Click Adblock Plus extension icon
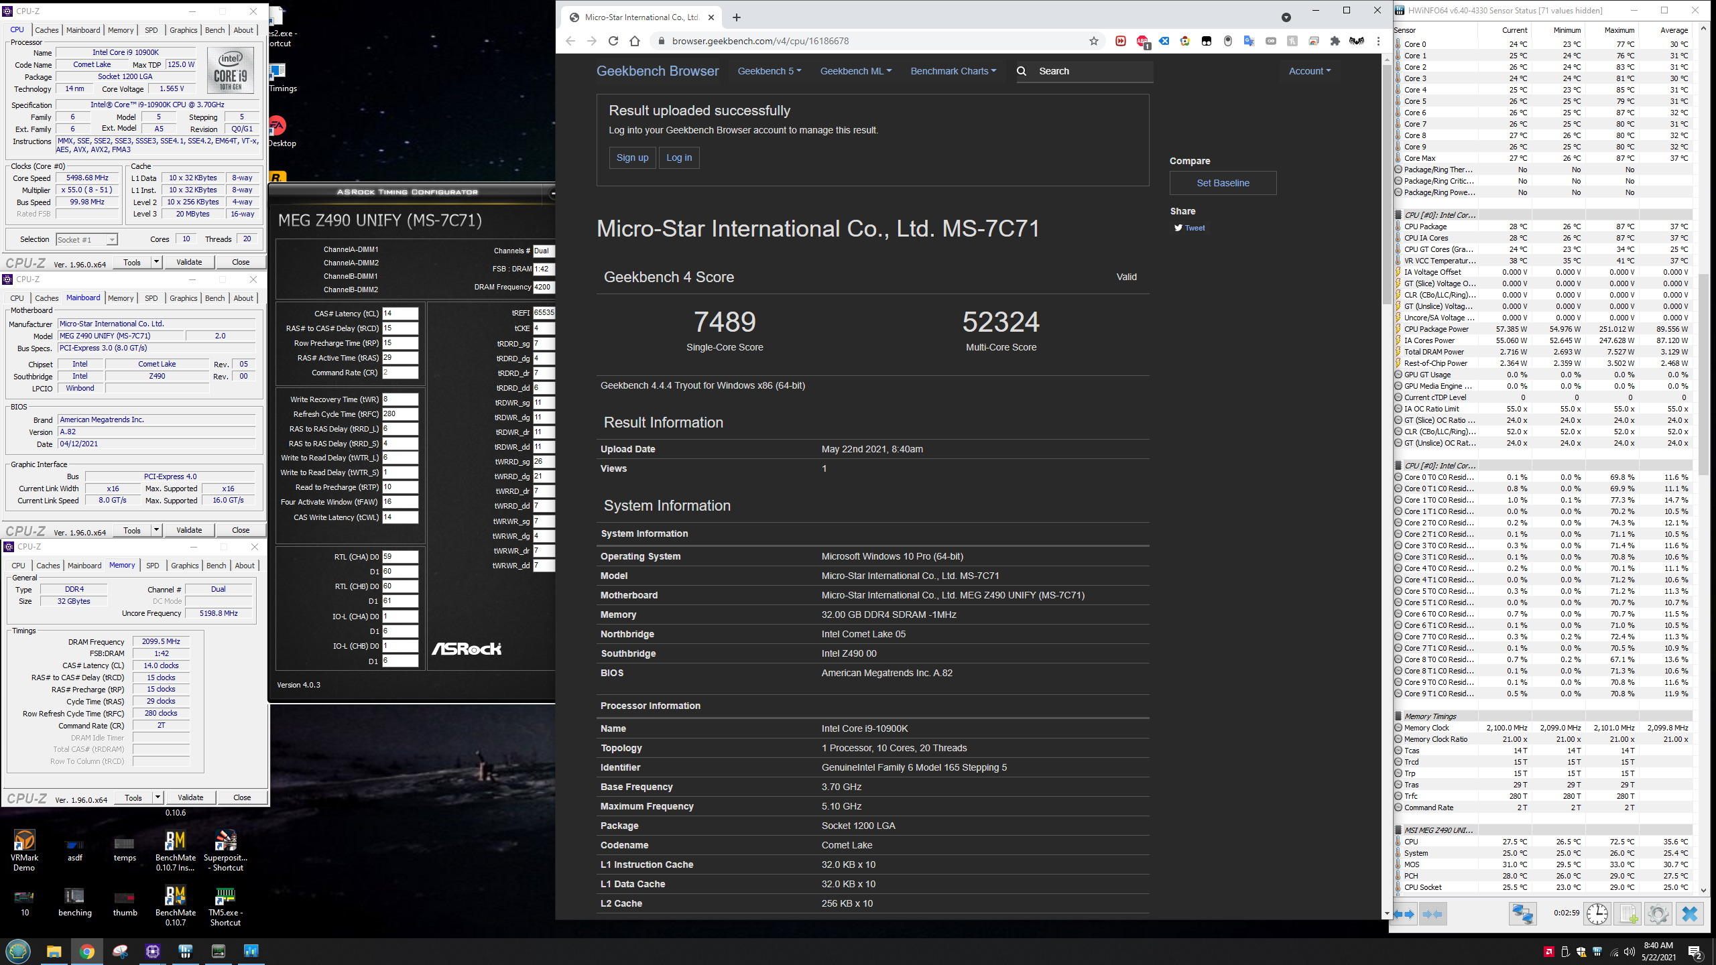Screen dimensions: 1716x965 point(1142,41)
